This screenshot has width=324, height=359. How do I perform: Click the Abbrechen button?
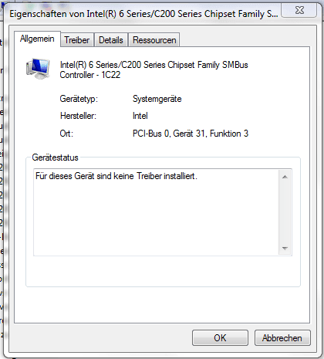[x=282, y=337]
